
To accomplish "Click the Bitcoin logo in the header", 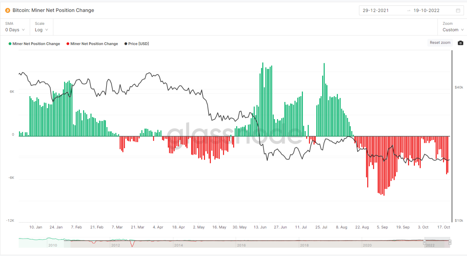I will 8,10.
